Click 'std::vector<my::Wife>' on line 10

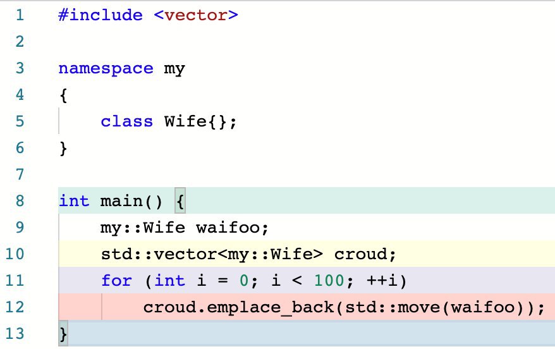point(212,254)
